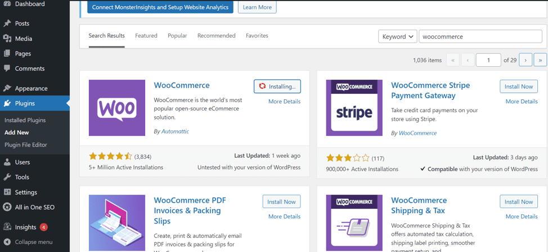Click the disabled first page button
Image resolution: width=548 pixels, height=252 pixels.
pyautogui.click(x=452, y=60)
